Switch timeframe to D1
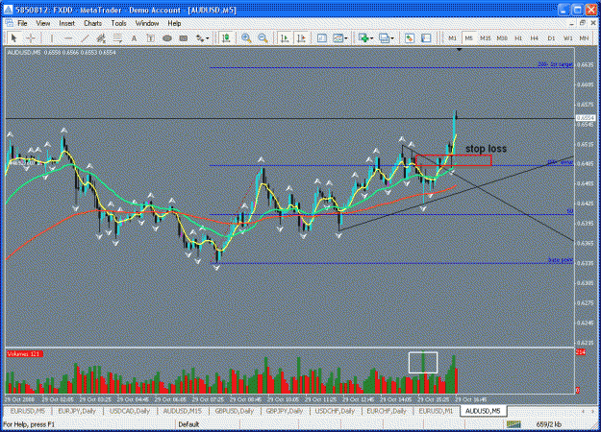 click(x=551, y=38)
